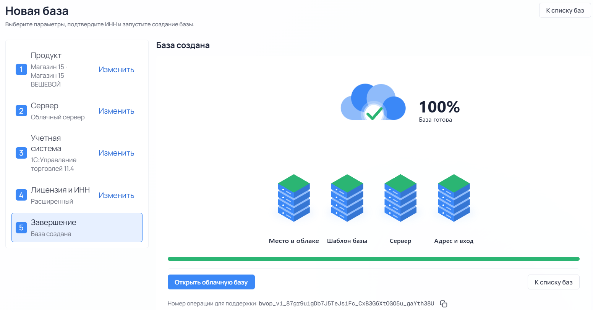The width and height of the screenshot is (593, 310).
Task: Click step number 4 badge for Лицензия и ИНН
Action: [21, 195]
